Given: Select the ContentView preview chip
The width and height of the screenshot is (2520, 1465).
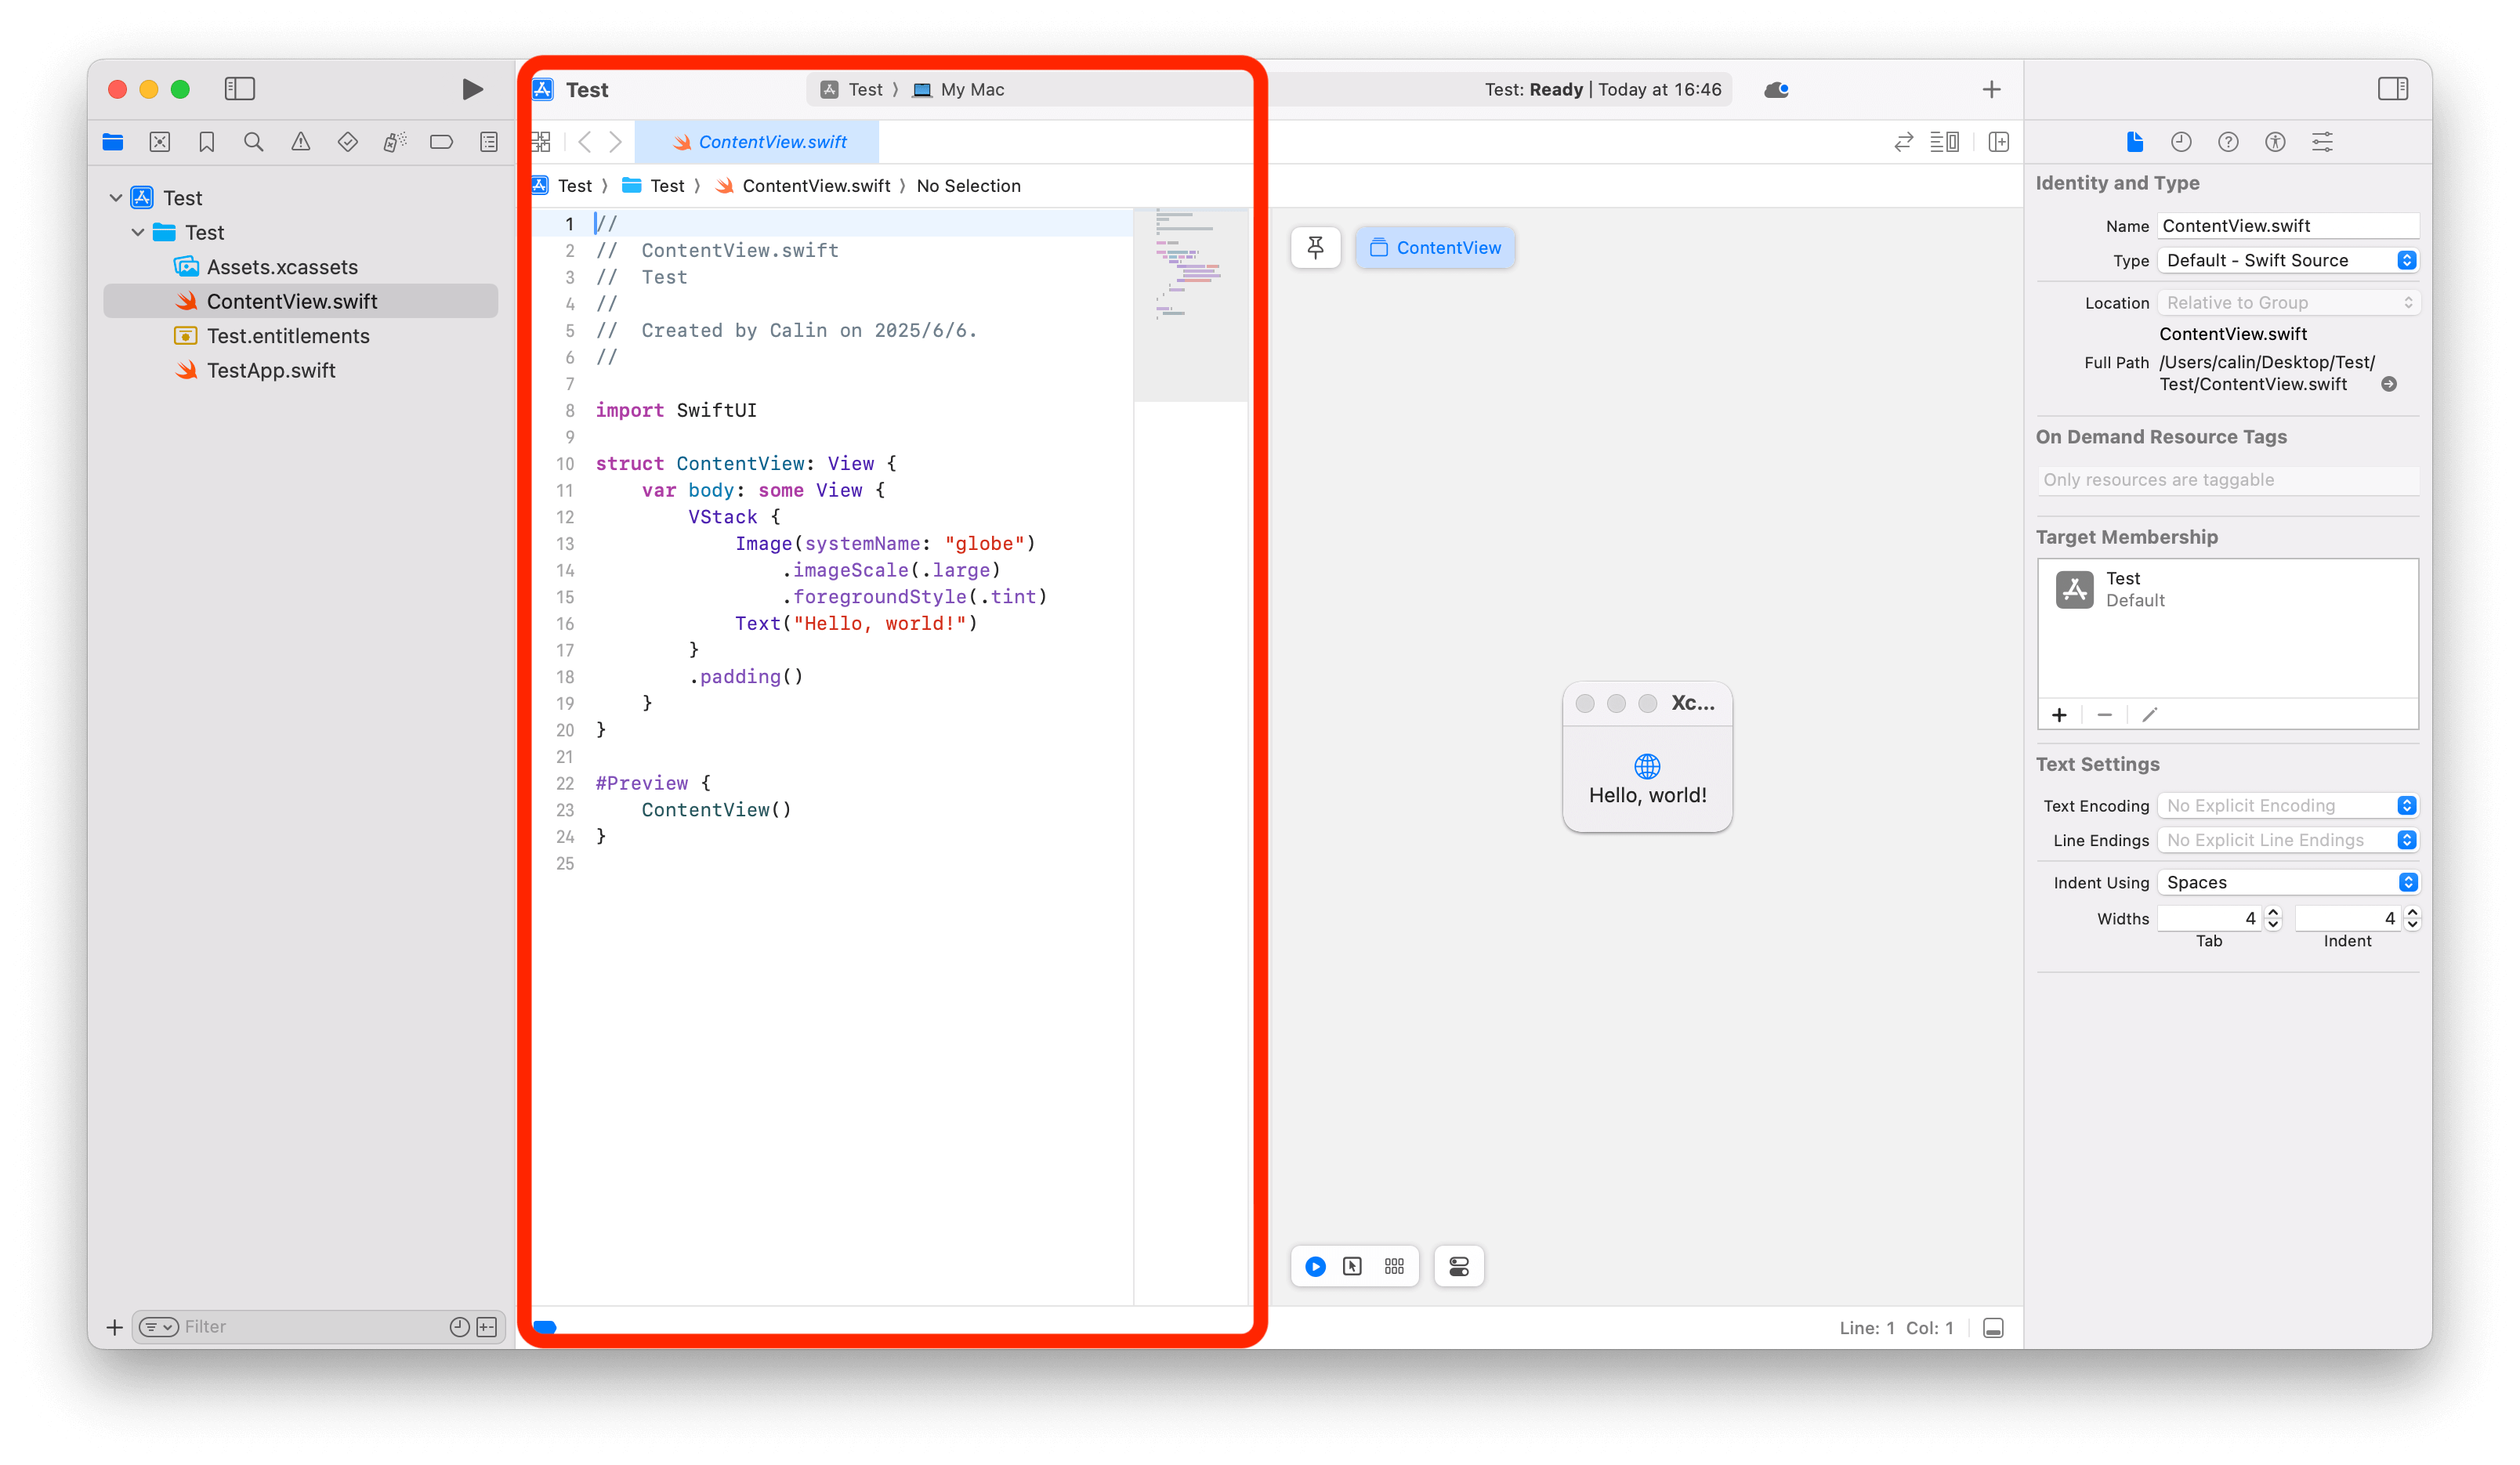Looking at the screenshot, I should point(1435,248).
